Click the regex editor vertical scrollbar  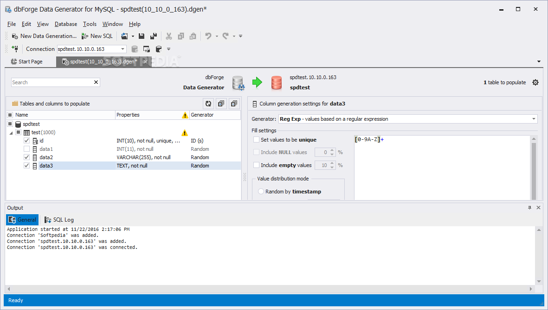click(534, 167)
